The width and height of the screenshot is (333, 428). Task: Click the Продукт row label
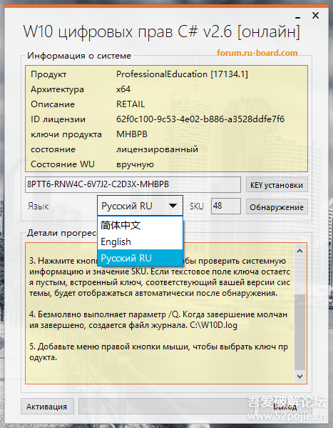[x=48, y=74]
